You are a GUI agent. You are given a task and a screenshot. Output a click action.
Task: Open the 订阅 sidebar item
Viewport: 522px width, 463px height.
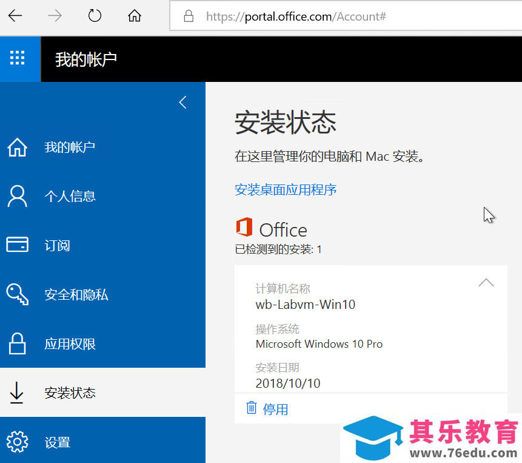tap(102, 245)
